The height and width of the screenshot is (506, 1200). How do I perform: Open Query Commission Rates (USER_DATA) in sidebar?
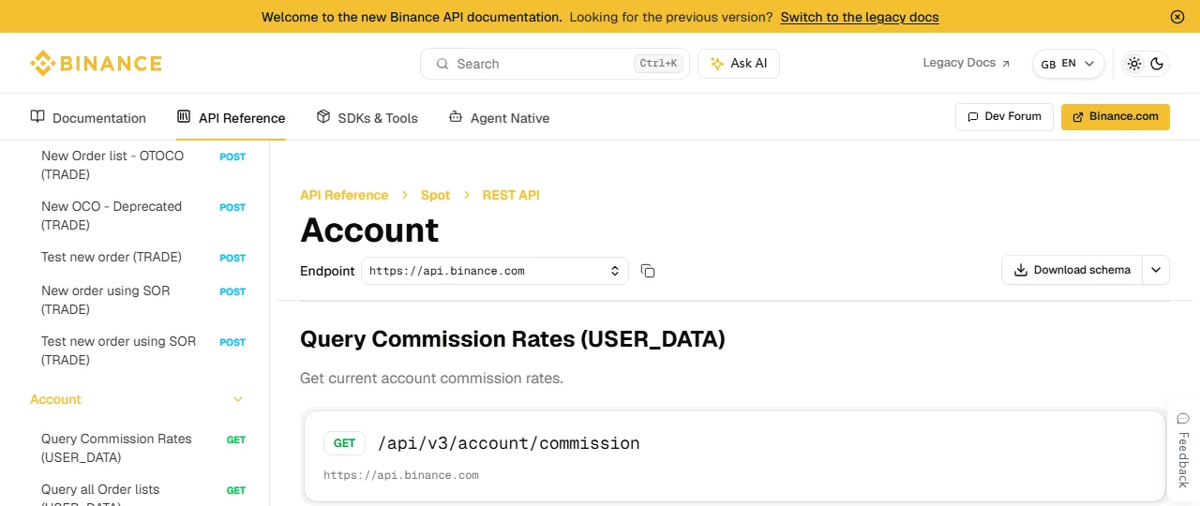pyautogui.click(x=143, y=448)
